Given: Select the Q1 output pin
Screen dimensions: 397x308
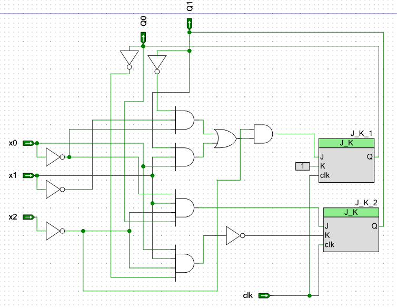Looking at the screenshot, I should point(190,24).
